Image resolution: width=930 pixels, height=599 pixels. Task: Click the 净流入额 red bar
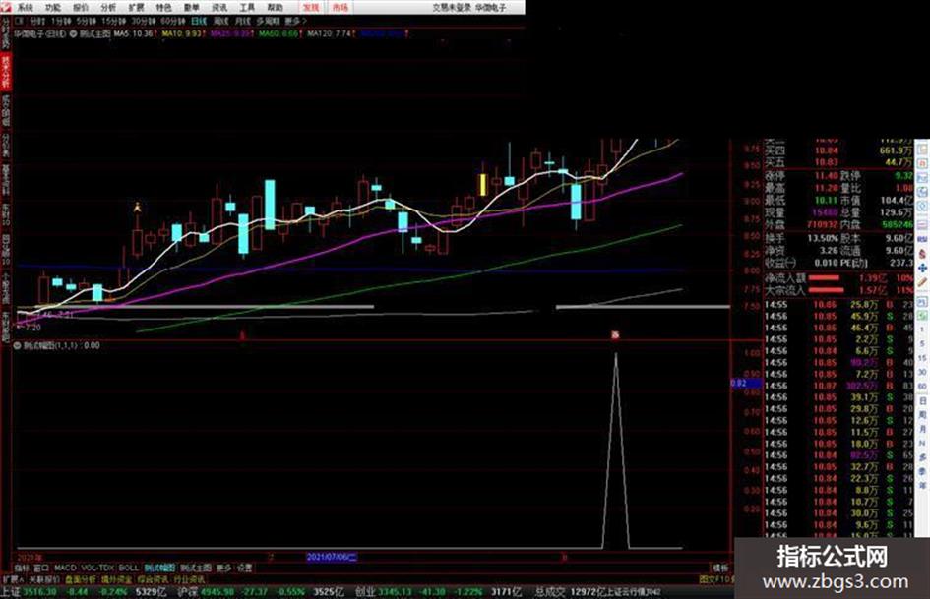(x=824, y=278)
